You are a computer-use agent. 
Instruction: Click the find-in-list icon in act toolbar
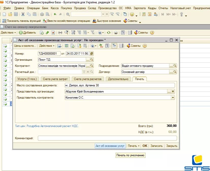click(x=59, y=46)
